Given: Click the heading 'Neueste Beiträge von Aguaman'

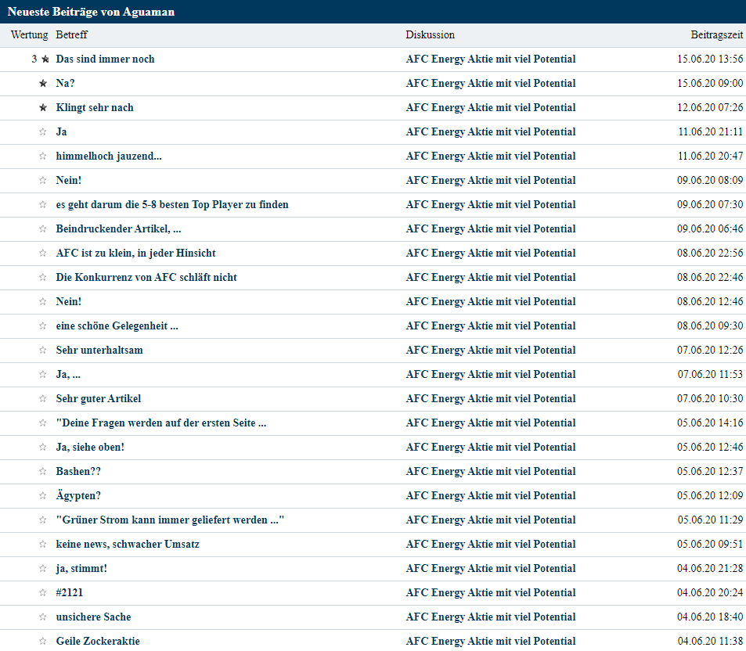Looking at the screenshot, I should click(92, 12).
